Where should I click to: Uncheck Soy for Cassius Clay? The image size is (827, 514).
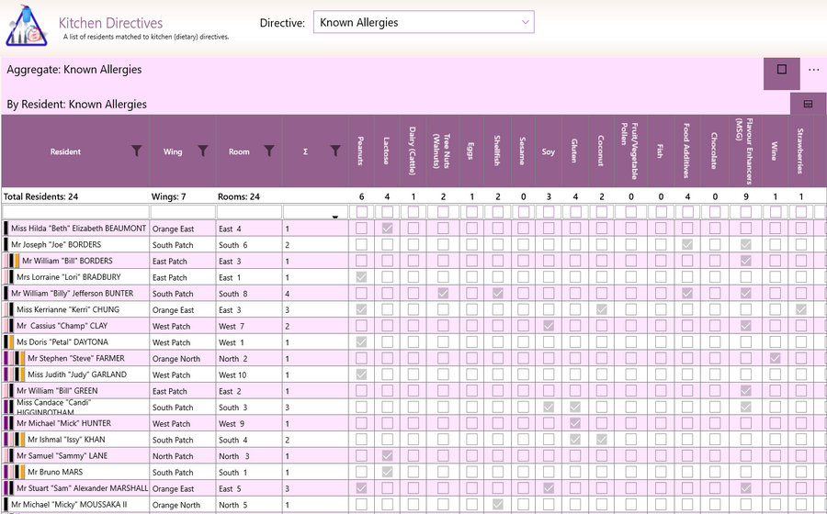[549, 326]
